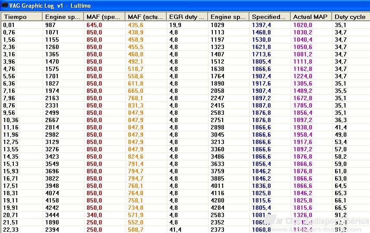Click second engine speed value 1029
The height and width of the screenshot is (233, 370).
point(218,25)
